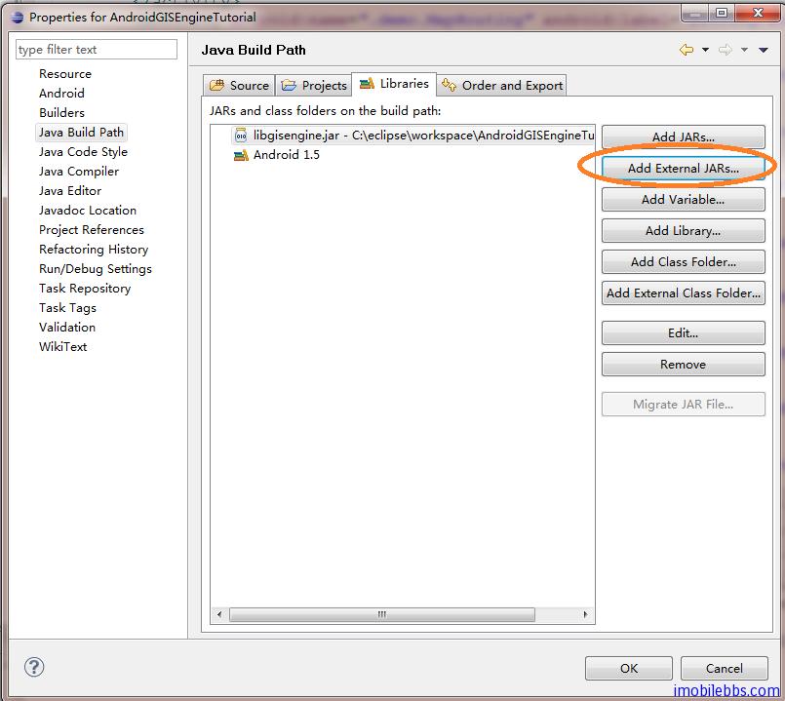
Task: Click the libgisengine.jar file icon
Action: coord(241,136)
